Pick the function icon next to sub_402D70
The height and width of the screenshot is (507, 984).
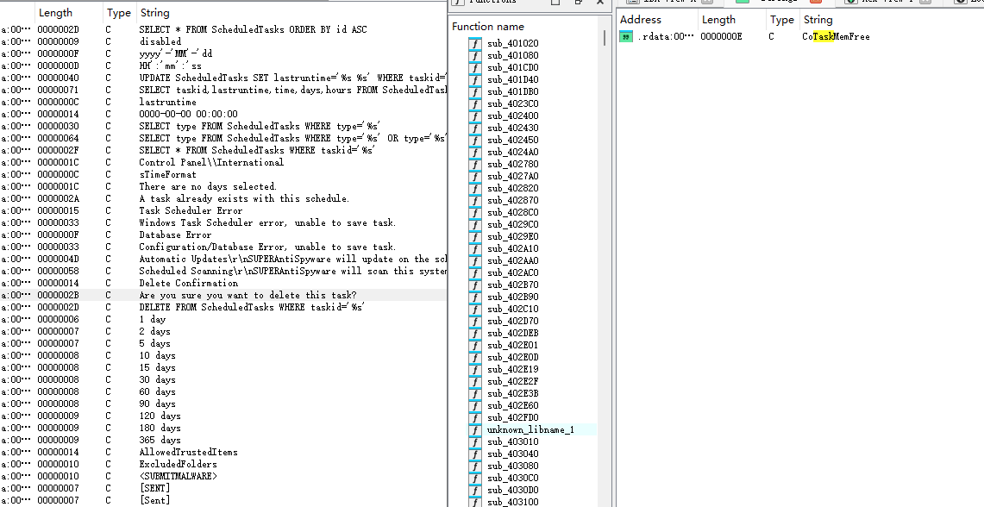[x=475, y=321]
